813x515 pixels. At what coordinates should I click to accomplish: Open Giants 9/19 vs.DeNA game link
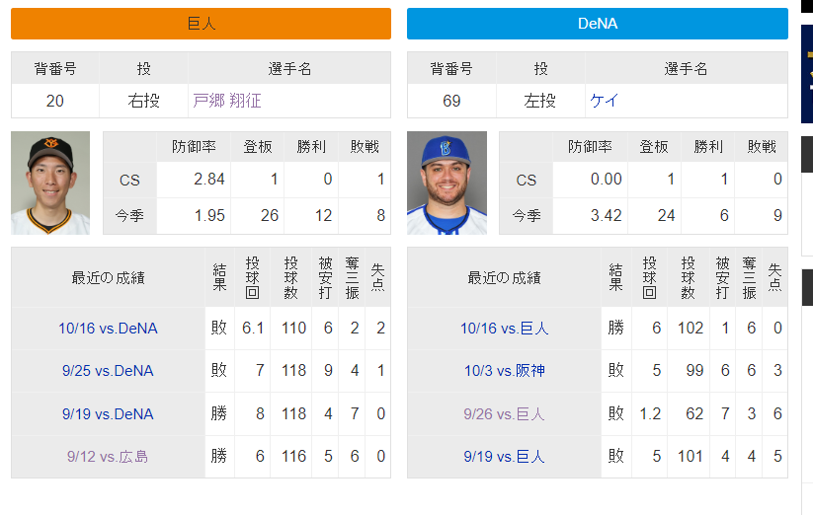click(x=108, y=414)
